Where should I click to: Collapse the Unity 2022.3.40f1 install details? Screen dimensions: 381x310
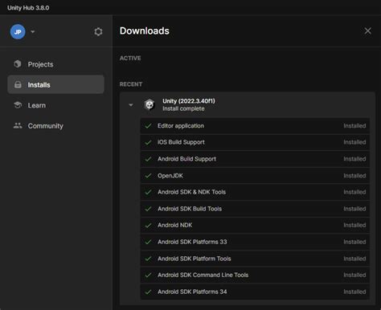[x=131, y=105]
